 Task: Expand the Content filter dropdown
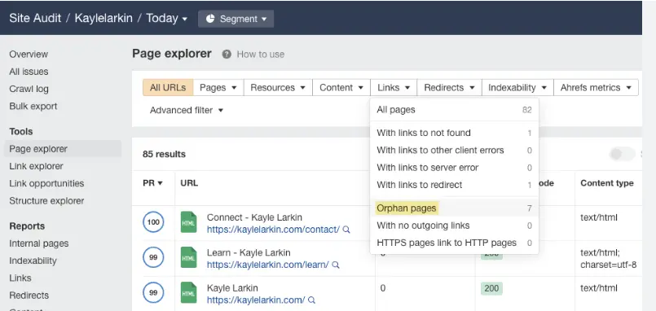pos(341,87)
